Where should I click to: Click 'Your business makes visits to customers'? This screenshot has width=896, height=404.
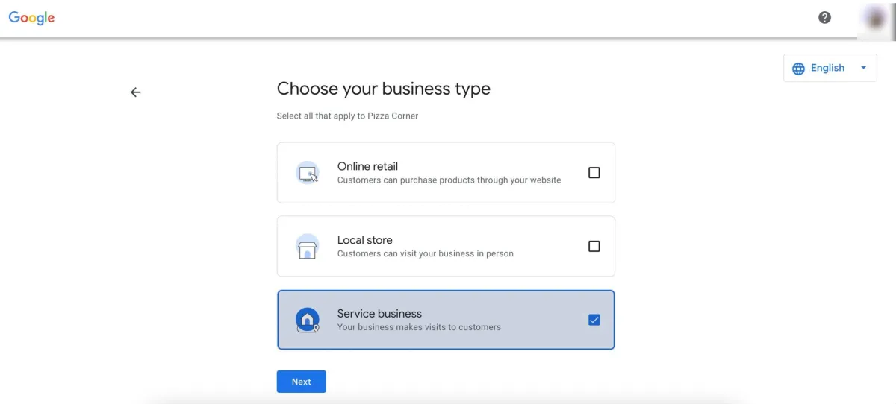(419, 327)
